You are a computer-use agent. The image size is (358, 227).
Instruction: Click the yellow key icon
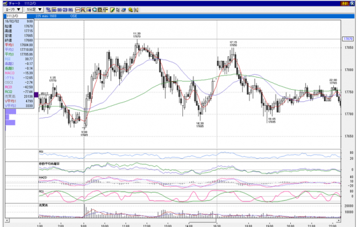click(131, 10)
